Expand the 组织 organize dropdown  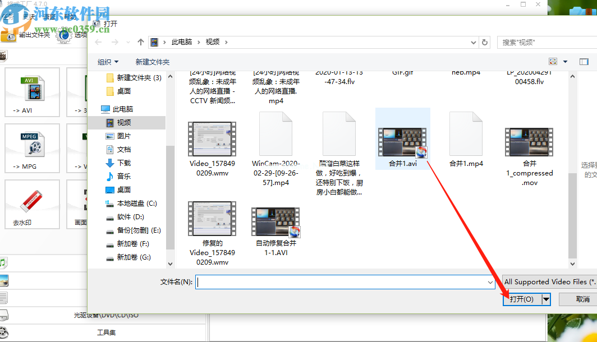pyautogui.click(x=108, y=62)
